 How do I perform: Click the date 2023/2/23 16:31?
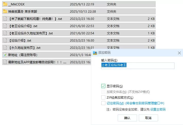click(x=82, y=48)
